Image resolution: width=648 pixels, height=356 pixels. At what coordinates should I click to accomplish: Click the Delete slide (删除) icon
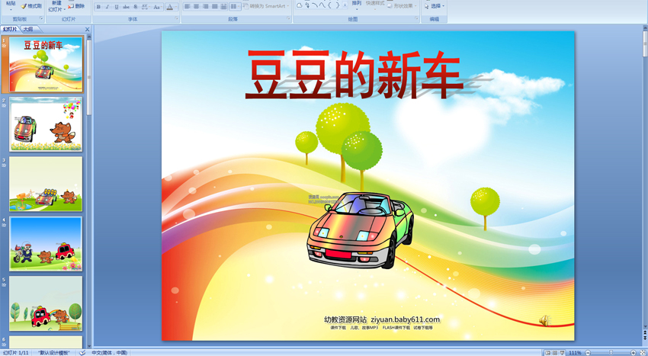[x=71, y=6]
